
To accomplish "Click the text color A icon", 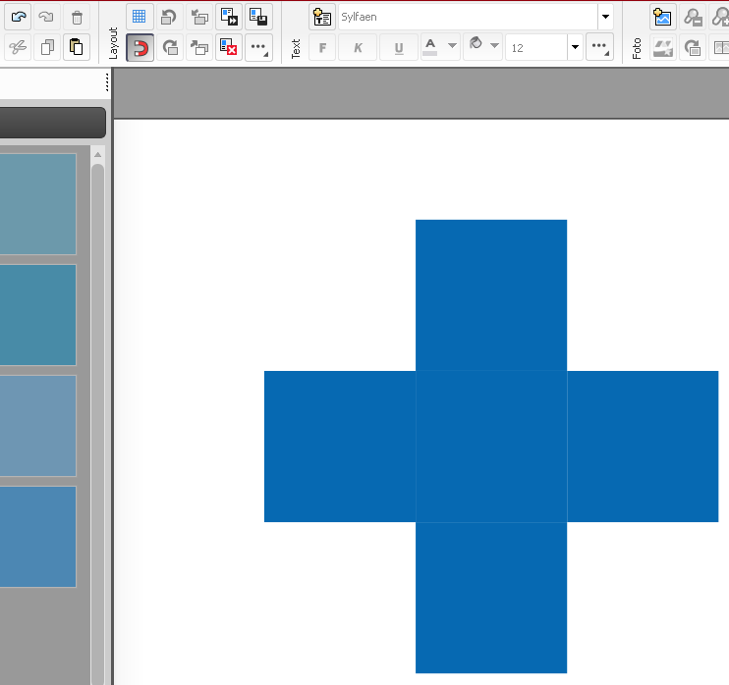I will (430, 47).
